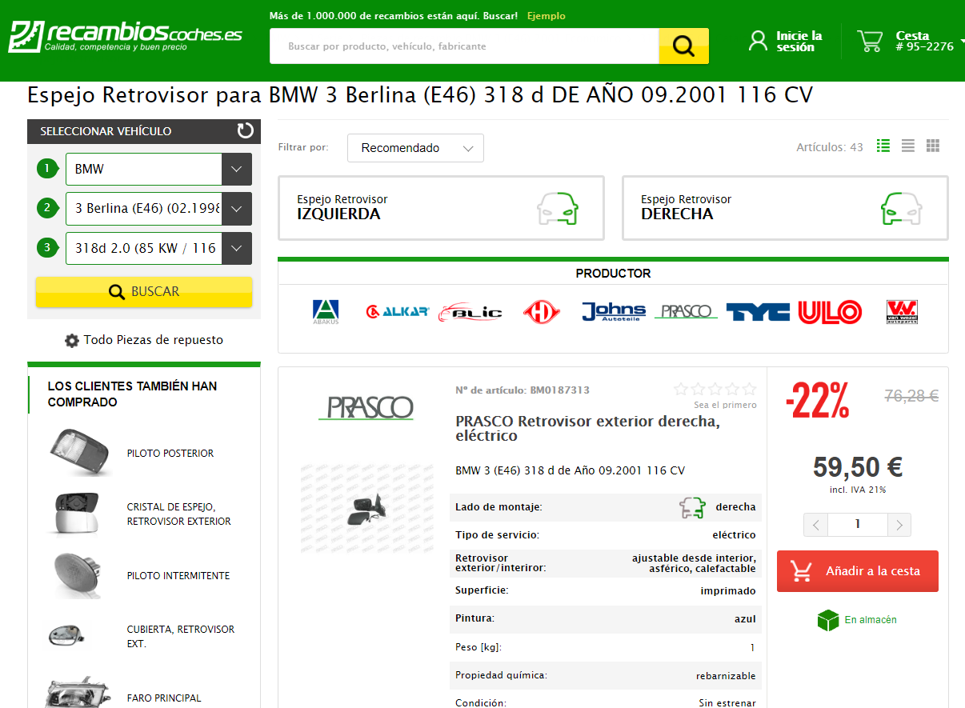This screenshot has width=965, height=708.
Task: Filter by Van Wezel brand logo
Action: (902, 311)
